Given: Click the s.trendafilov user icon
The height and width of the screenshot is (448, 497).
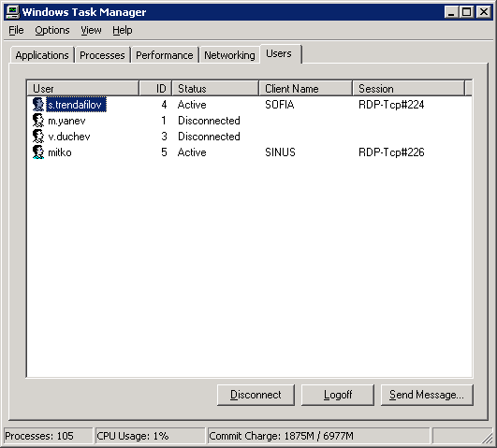Looking at the screenshot, I should click(x=38, y=104).
